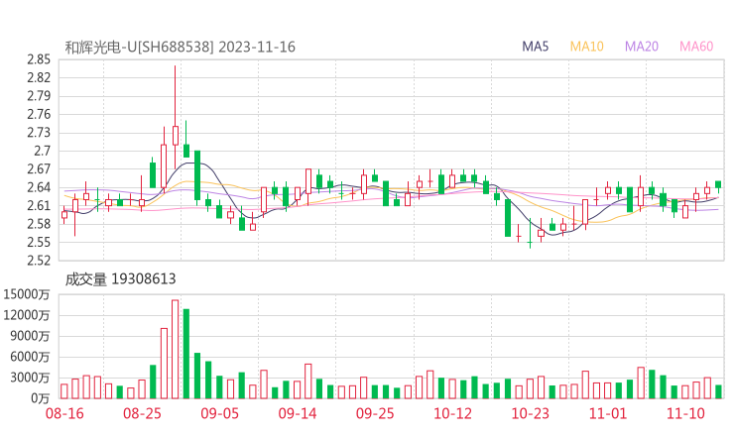Click the 09-25 date label
This screenshot has height=436, width=734.
375,414
